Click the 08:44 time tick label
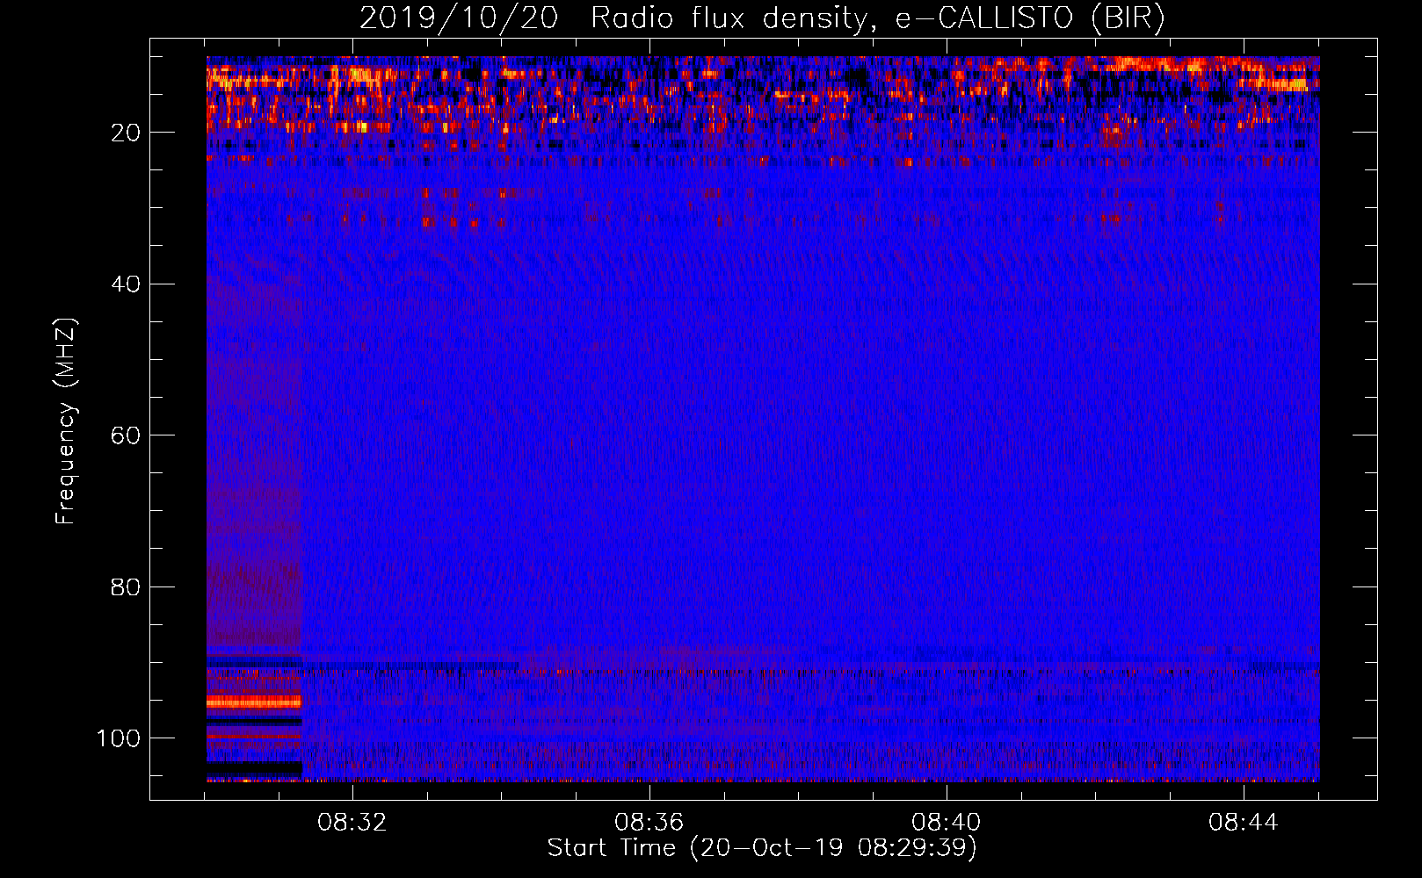This screenshot has width=1422, height=878. click(1243, 823)
